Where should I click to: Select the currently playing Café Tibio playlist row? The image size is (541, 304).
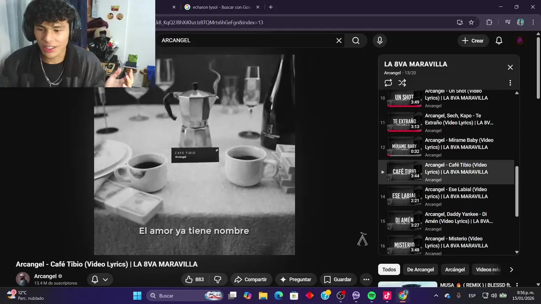(446, 172)
